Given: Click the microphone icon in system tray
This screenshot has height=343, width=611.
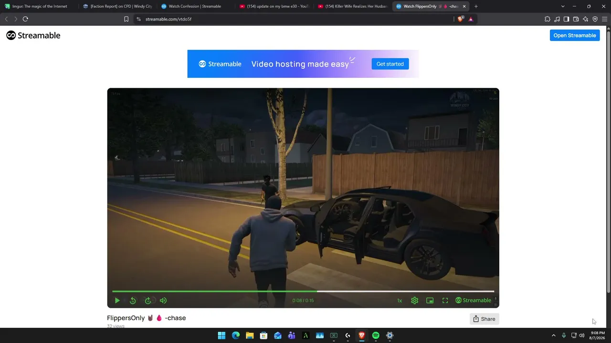Looking at the screenshot, I should pos(564,335).
